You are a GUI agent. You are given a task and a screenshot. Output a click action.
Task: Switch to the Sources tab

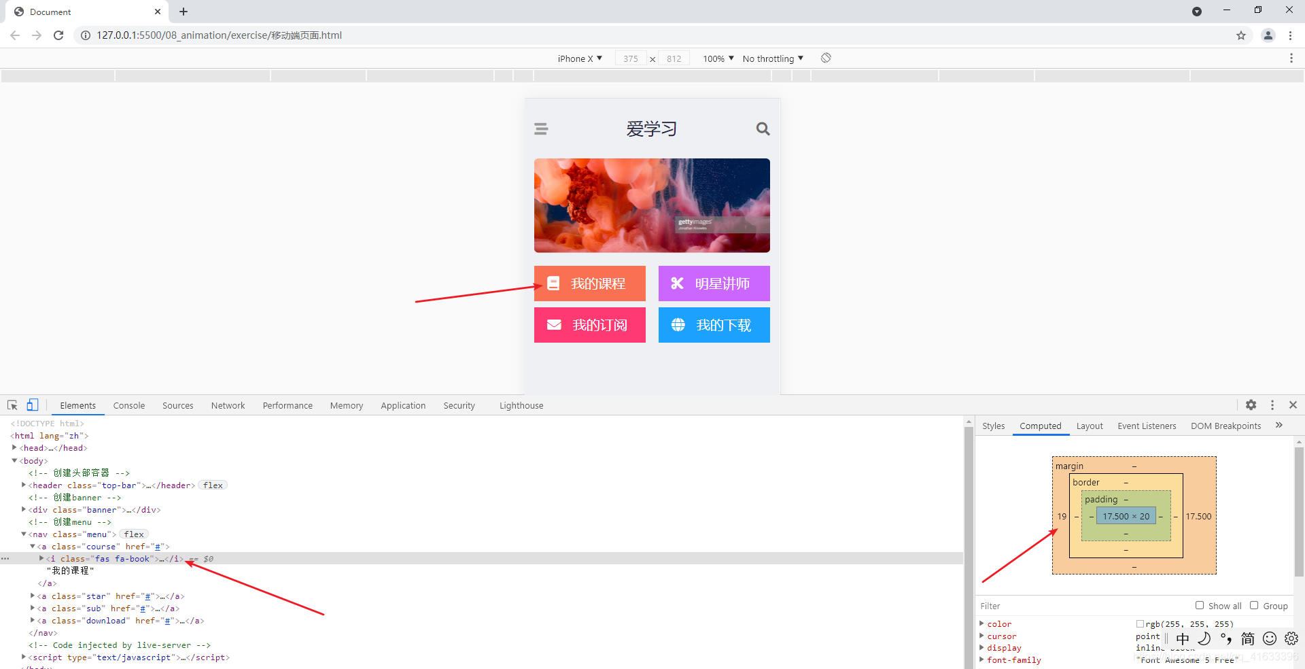coord(178,405)
